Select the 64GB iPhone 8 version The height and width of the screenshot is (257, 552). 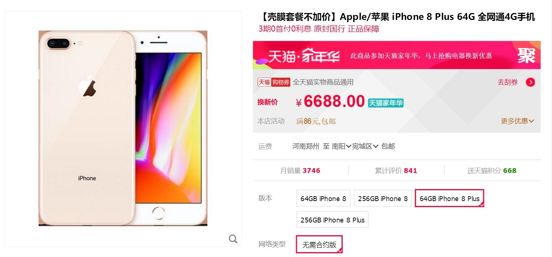pos(323,198)
